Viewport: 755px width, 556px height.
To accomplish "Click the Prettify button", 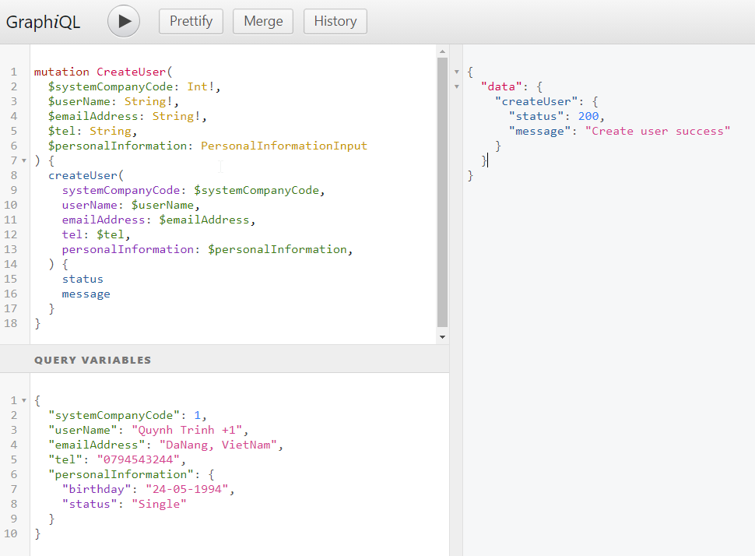I will [191, 21].
